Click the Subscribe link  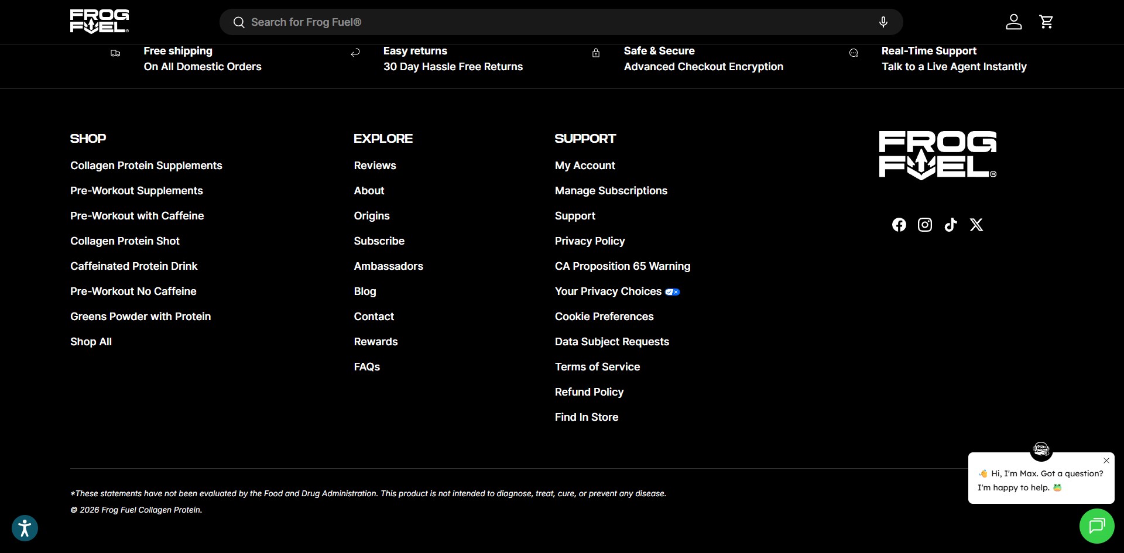[379, 241]
